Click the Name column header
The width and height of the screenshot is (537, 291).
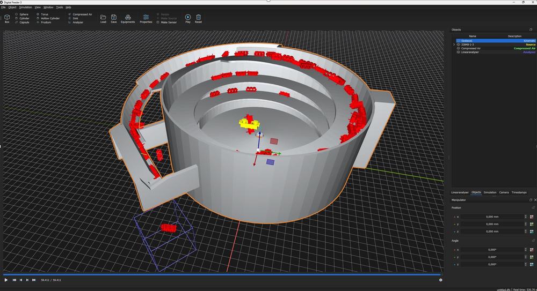pyautogui.click(x=473, y=36)
